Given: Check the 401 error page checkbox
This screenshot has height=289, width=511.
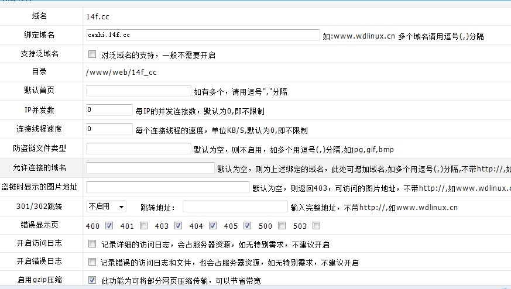Looking at the screenshot, I should coord(143,225).
